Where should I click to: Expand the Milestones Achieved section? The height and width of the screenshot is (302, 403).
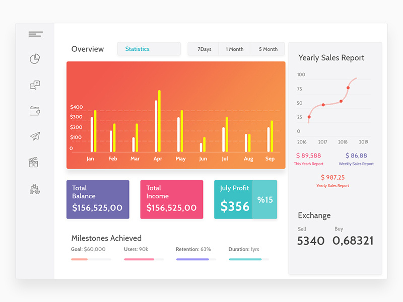point(106,238)
